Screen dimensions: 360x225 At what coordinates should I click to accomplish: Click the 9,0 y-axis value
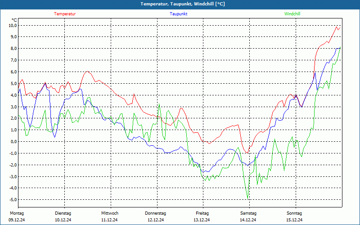pos(13,37)
